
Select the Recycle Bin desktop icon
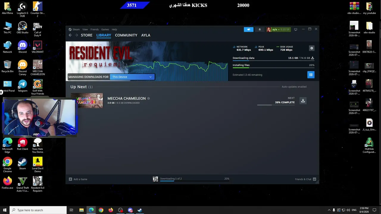click(7, 67)
